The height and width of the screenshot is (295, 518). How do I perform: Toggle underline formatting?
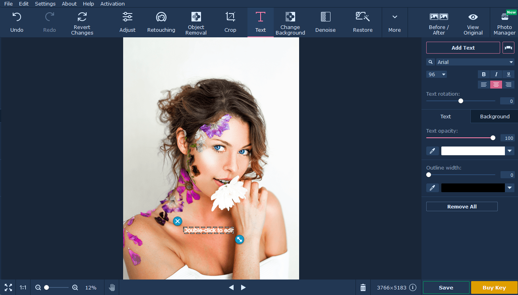tap(508, 74)
